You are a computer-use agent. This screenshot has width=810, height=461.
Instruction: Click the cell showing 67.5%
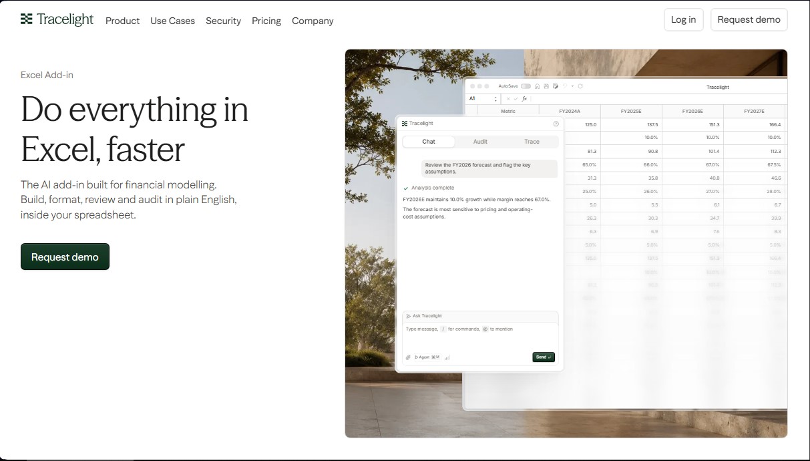tap(754, 164)
